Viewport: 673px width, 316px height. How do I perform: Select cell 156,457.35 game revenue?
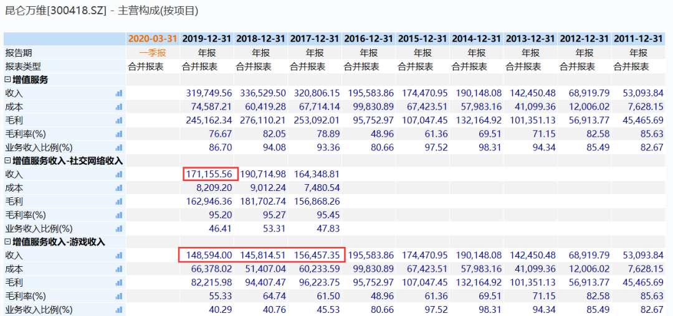(x=315, y=256)
